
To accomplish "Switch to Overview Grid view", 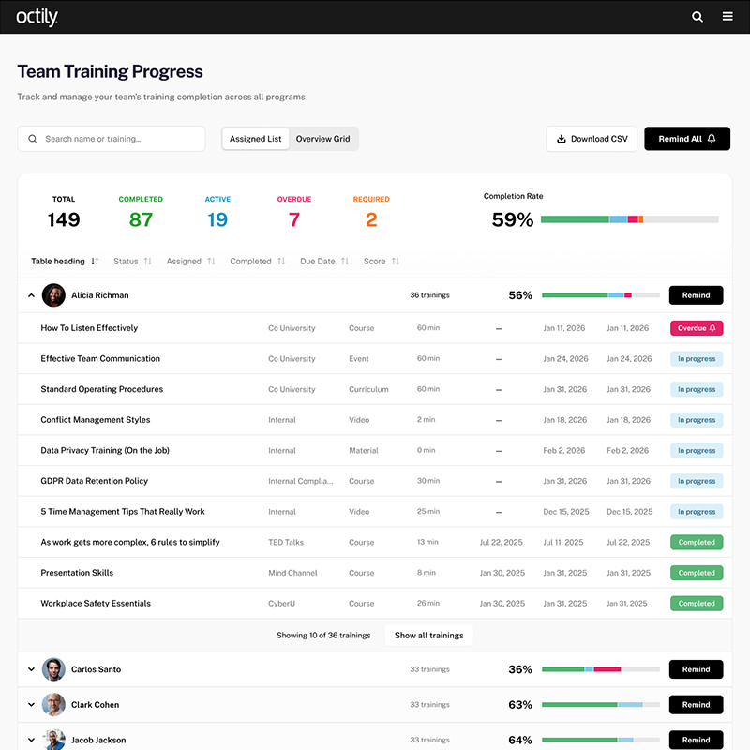I will [x=322, y=139].
